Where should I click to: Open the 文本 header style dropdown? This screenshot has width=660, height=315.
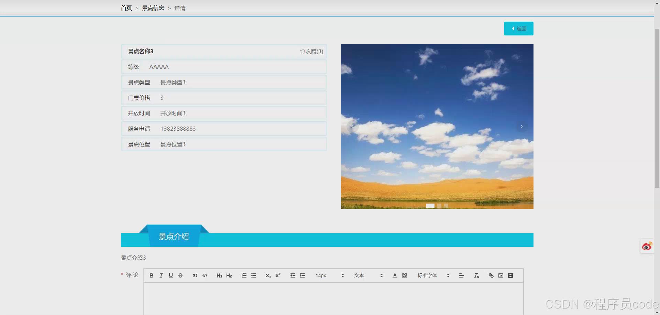(368, 275)
